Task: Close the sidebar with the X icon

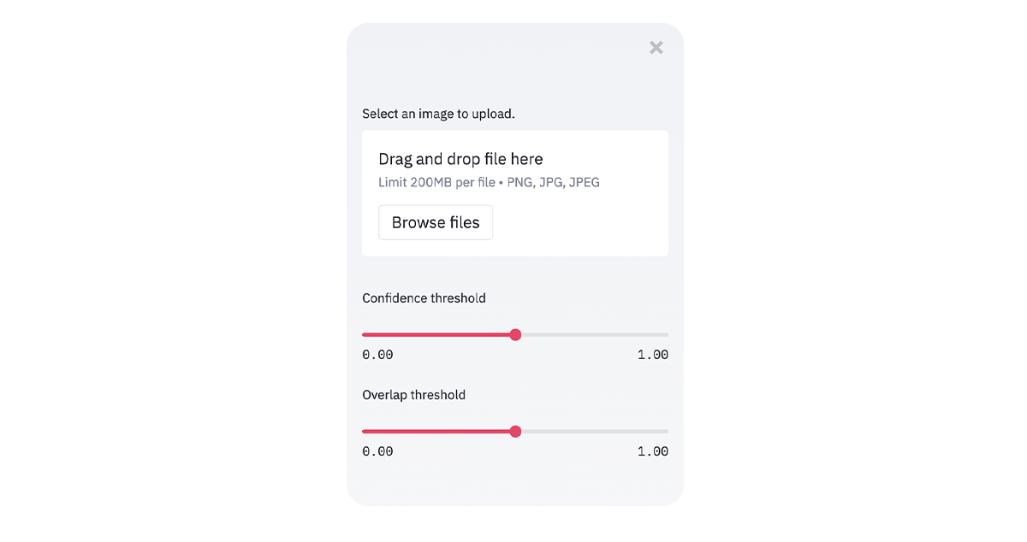Action: click(656, 48)
